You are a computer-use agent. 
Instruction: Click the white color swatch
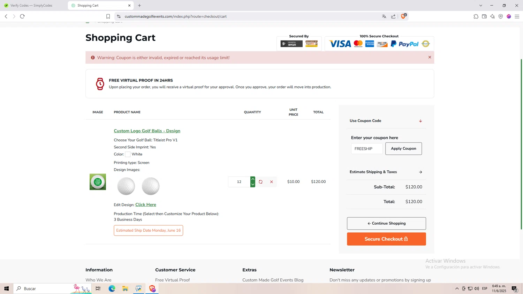[x=128, y=154]
